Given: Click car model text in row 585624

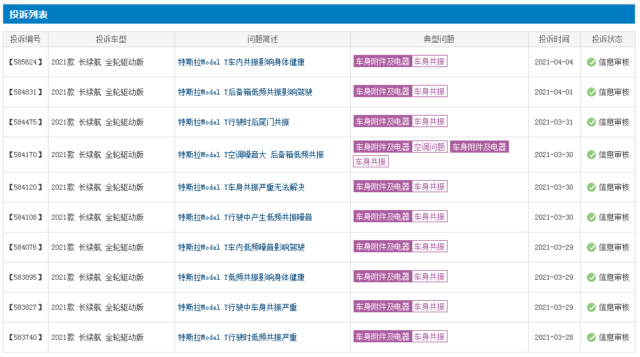Looking at the screenshot, I should tap(98, 63).
